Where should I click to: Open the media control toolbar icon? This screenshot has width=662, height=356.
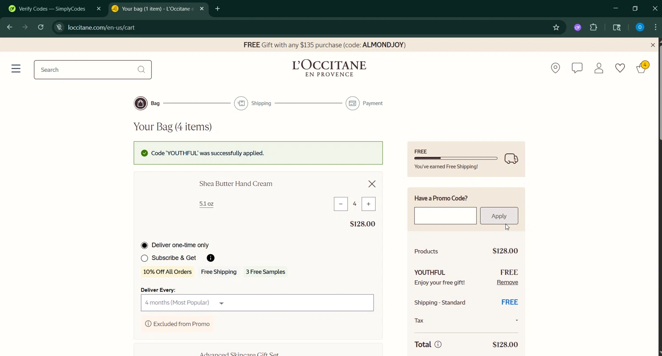click(617, 27)
